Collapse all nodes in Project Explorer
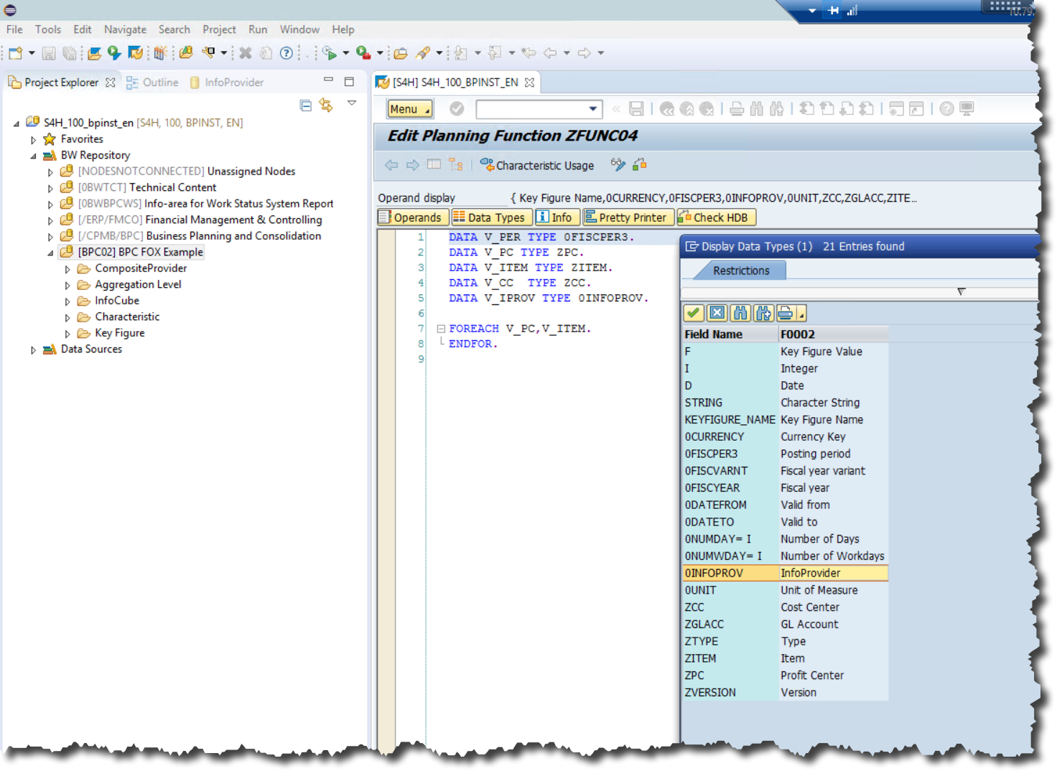1057x771 pixels. point(306,105)
